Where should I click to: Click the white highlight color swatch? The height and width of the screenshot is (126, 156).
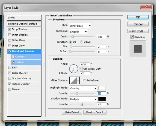(102, 88)
